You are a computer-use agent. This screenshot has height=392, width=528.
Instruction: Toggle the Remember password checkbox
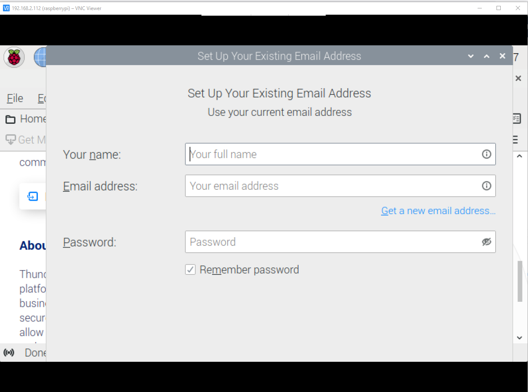tap(190, 269)
